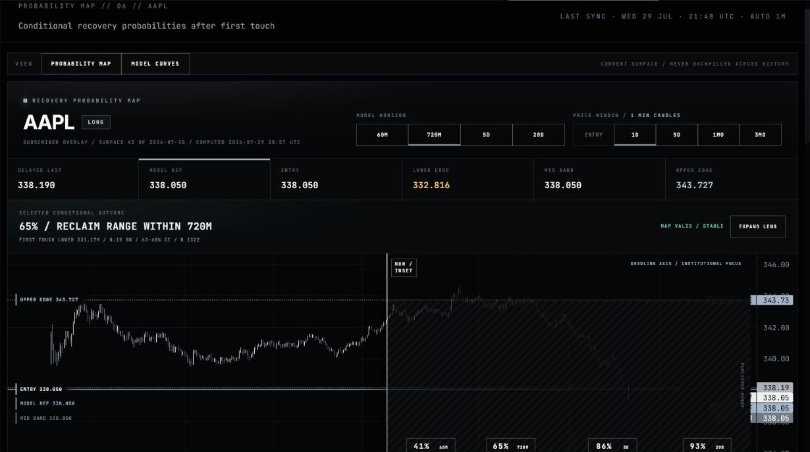Click the Entry 338.050 chart line label
Image resolution: width=810 pixels, height=452 pixels.
click(x=41, y=389)
